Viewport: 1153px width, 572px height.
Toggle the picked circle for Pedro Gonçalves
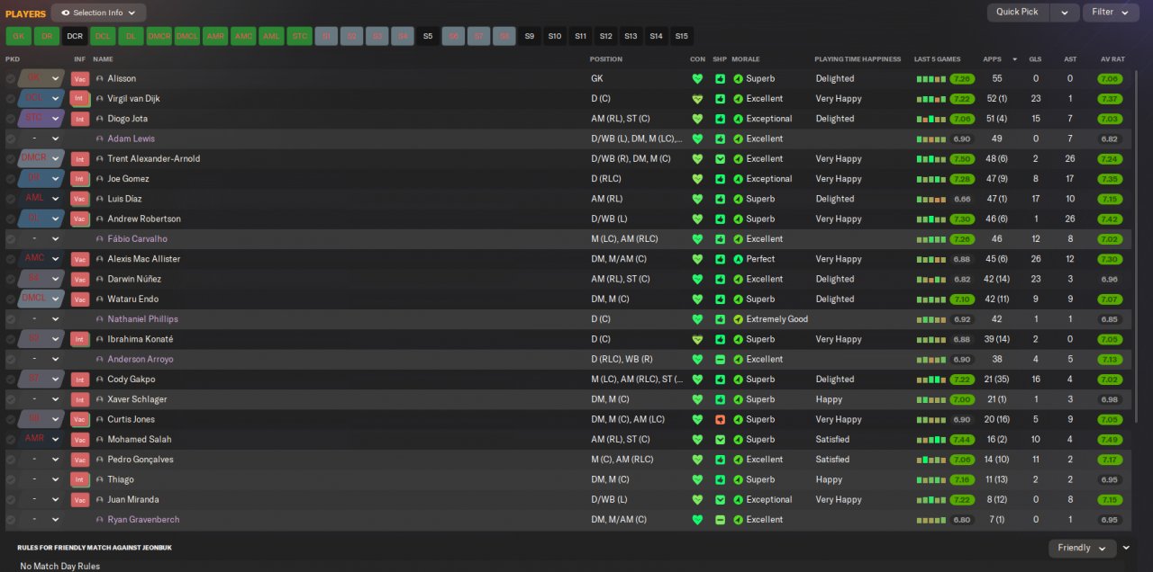pos(11,460)
